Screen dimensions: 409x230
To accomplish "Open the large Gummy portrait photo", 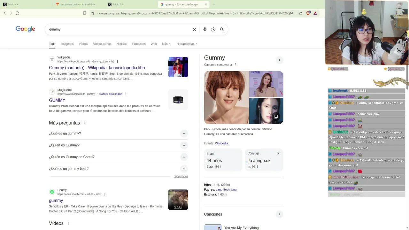I will click(x=226, y=97).
